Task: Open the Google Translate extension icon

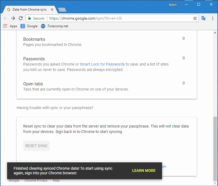Action: tap(204, 18)
